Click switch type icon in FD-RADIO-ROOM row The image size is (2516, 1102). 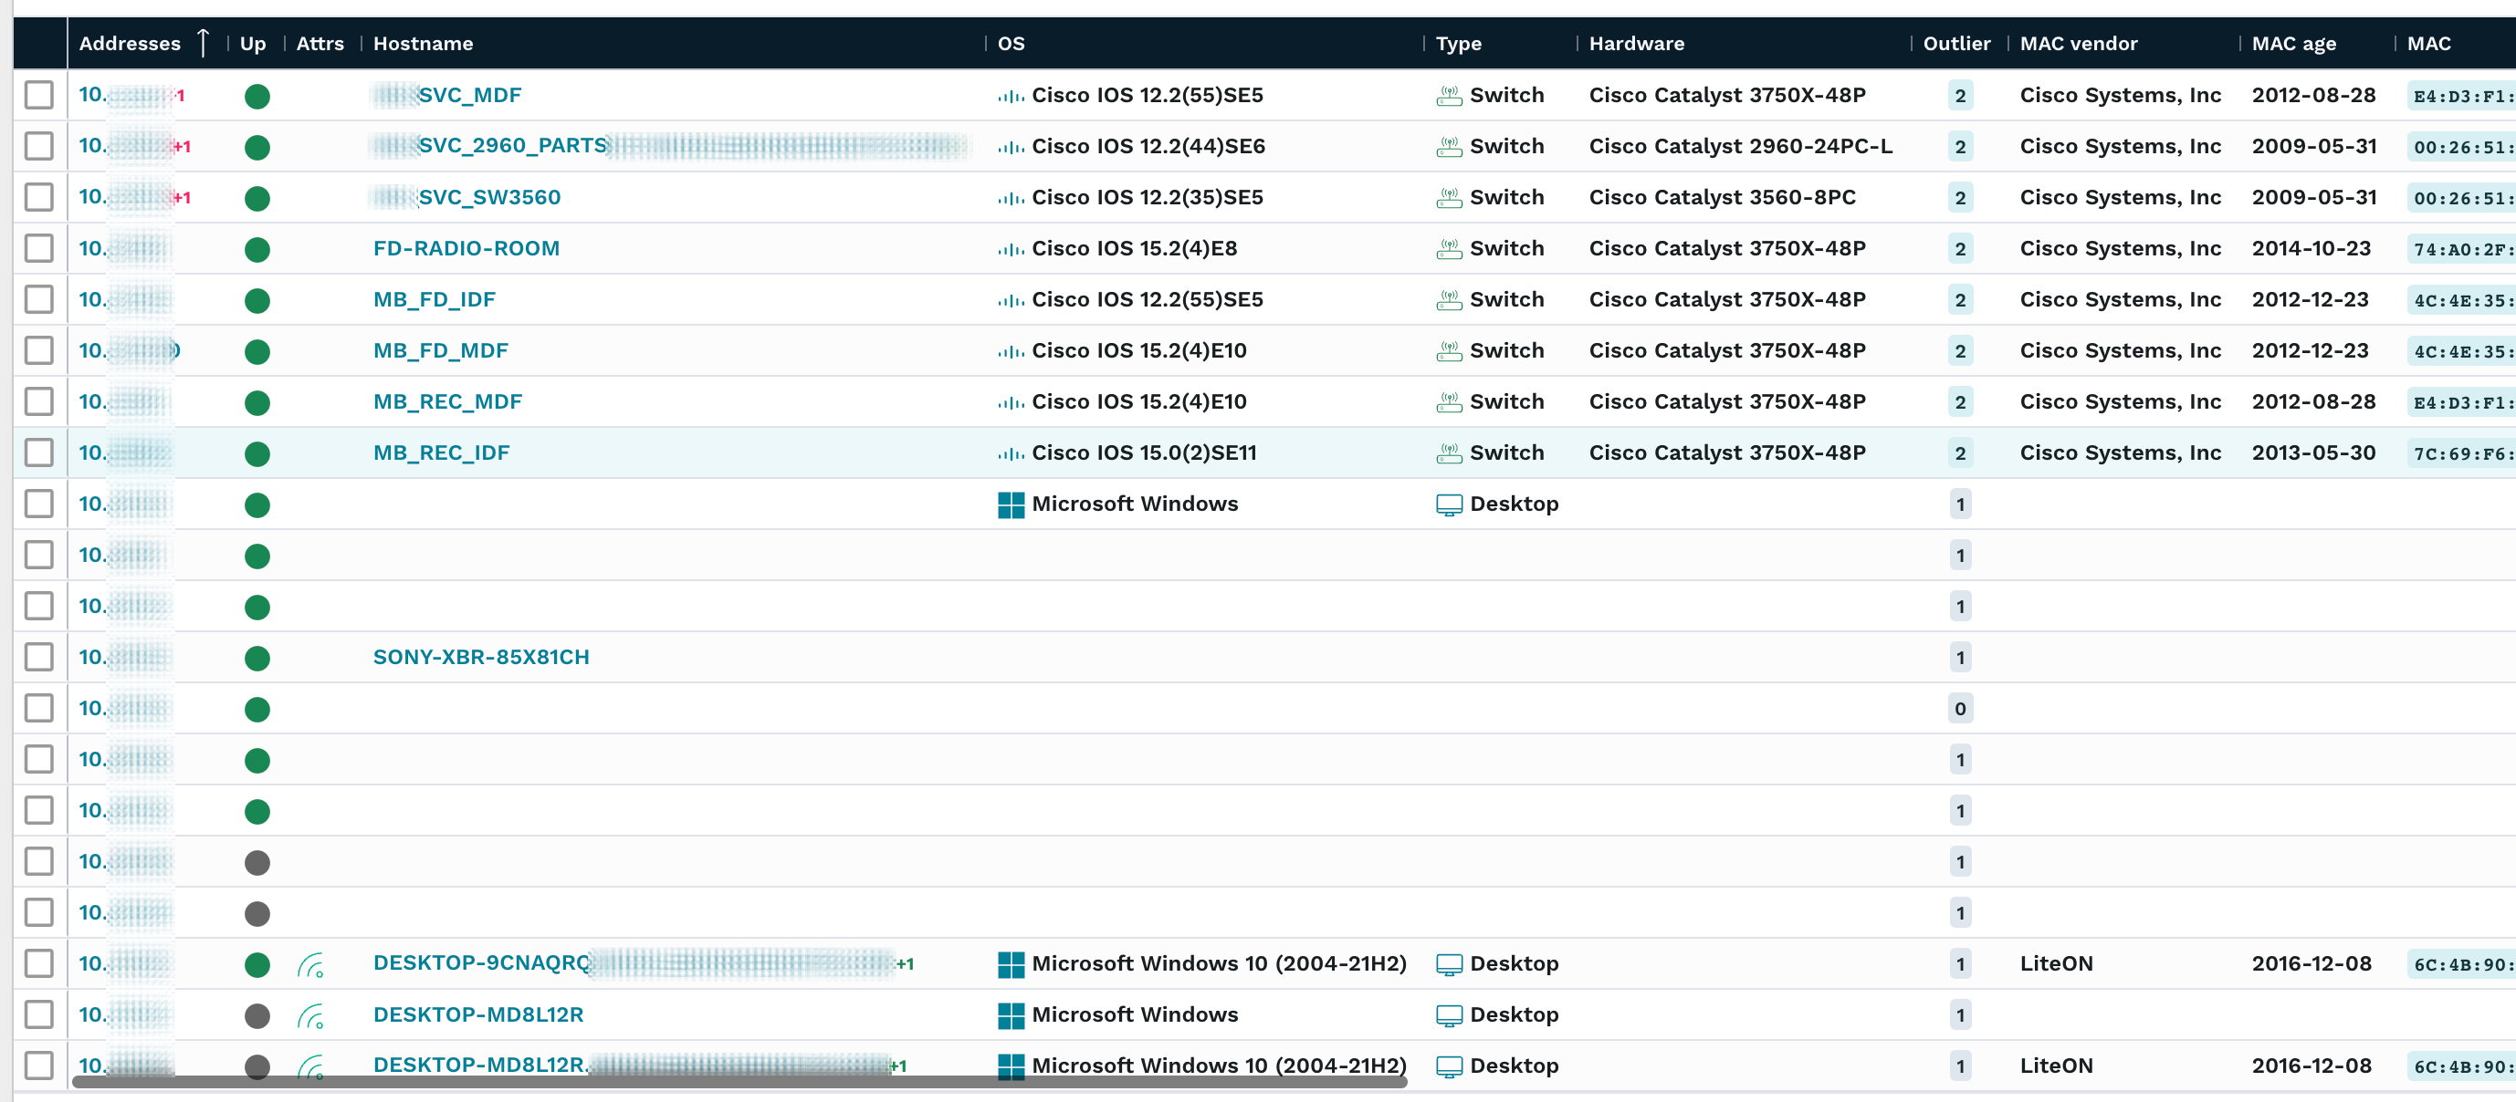pyautogui.click(x=1449, y=249)
